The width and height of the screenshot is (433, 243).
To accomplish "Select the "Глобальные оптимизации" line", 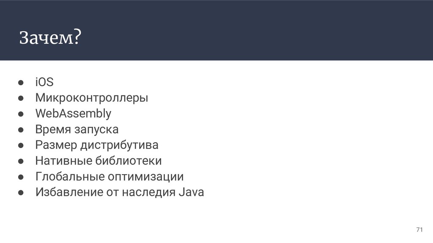I will 110,177.
